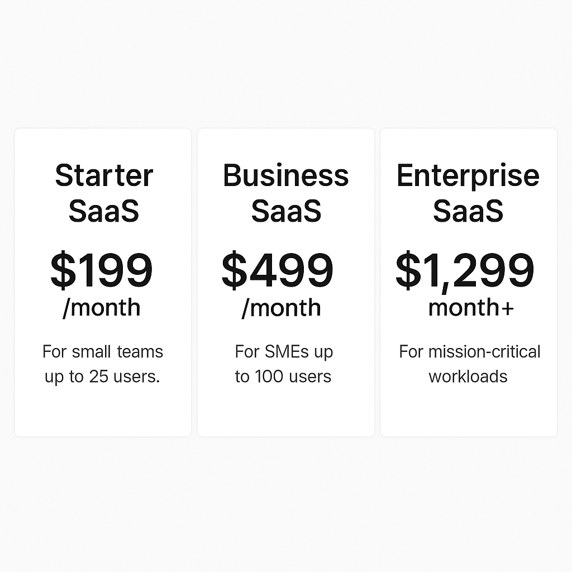Click the "For SMEs up" text line

[x=284, y=352]
